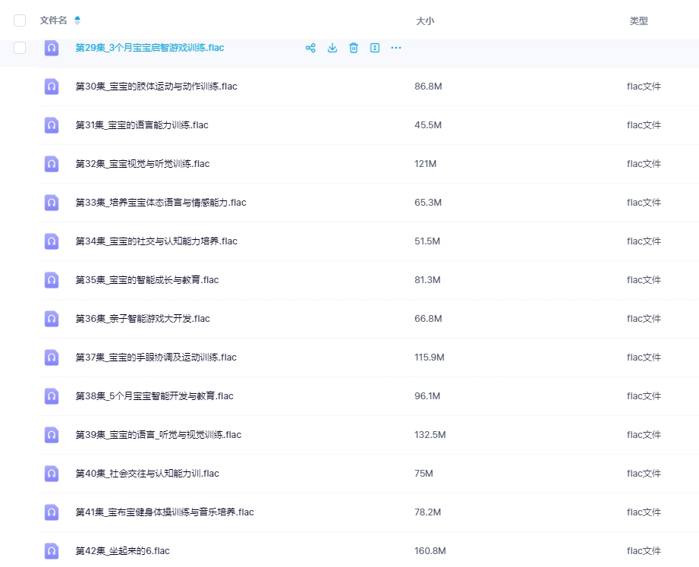Click audio icon of 第41集 file
Image resolution: width=699 pixels, height=567 pixels.
click(x=52, y=512)
